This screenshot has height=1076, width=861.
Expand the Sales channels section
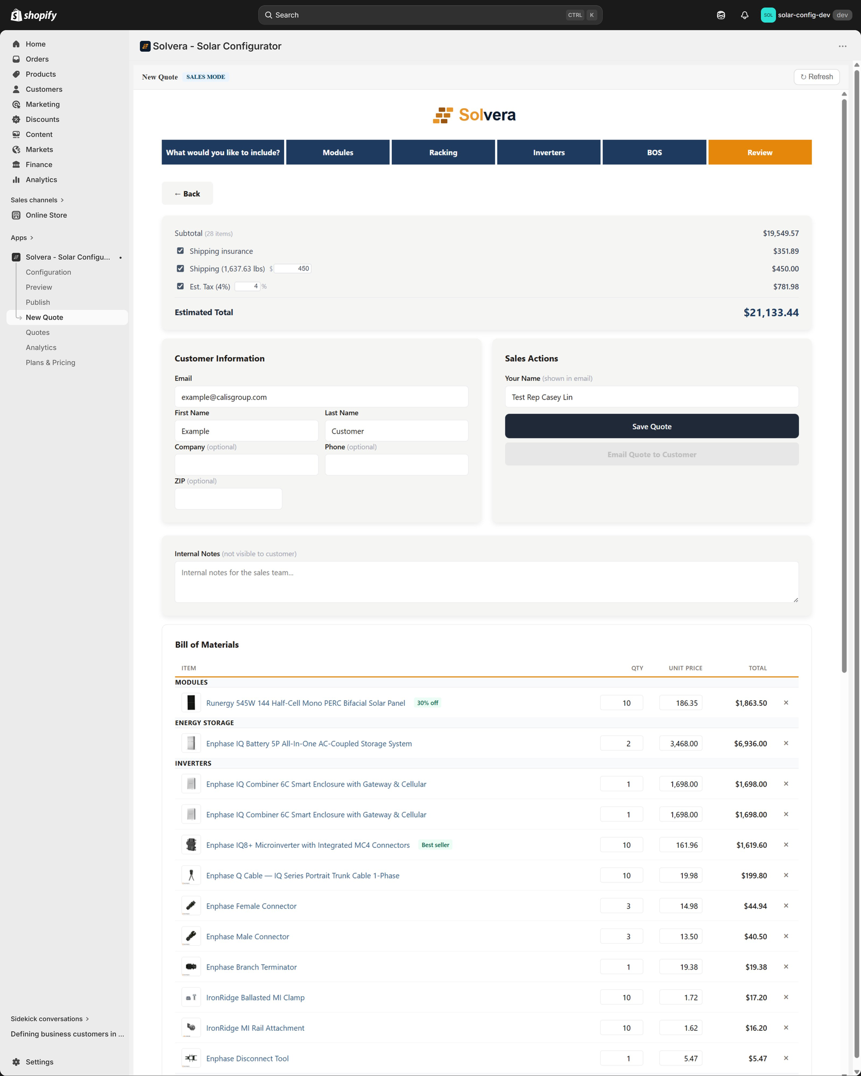point(37,200)
